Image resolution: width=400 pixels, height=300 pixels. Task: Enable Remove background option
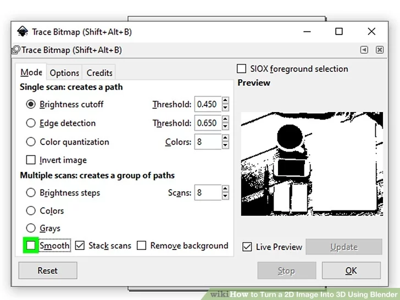[142, 246]
